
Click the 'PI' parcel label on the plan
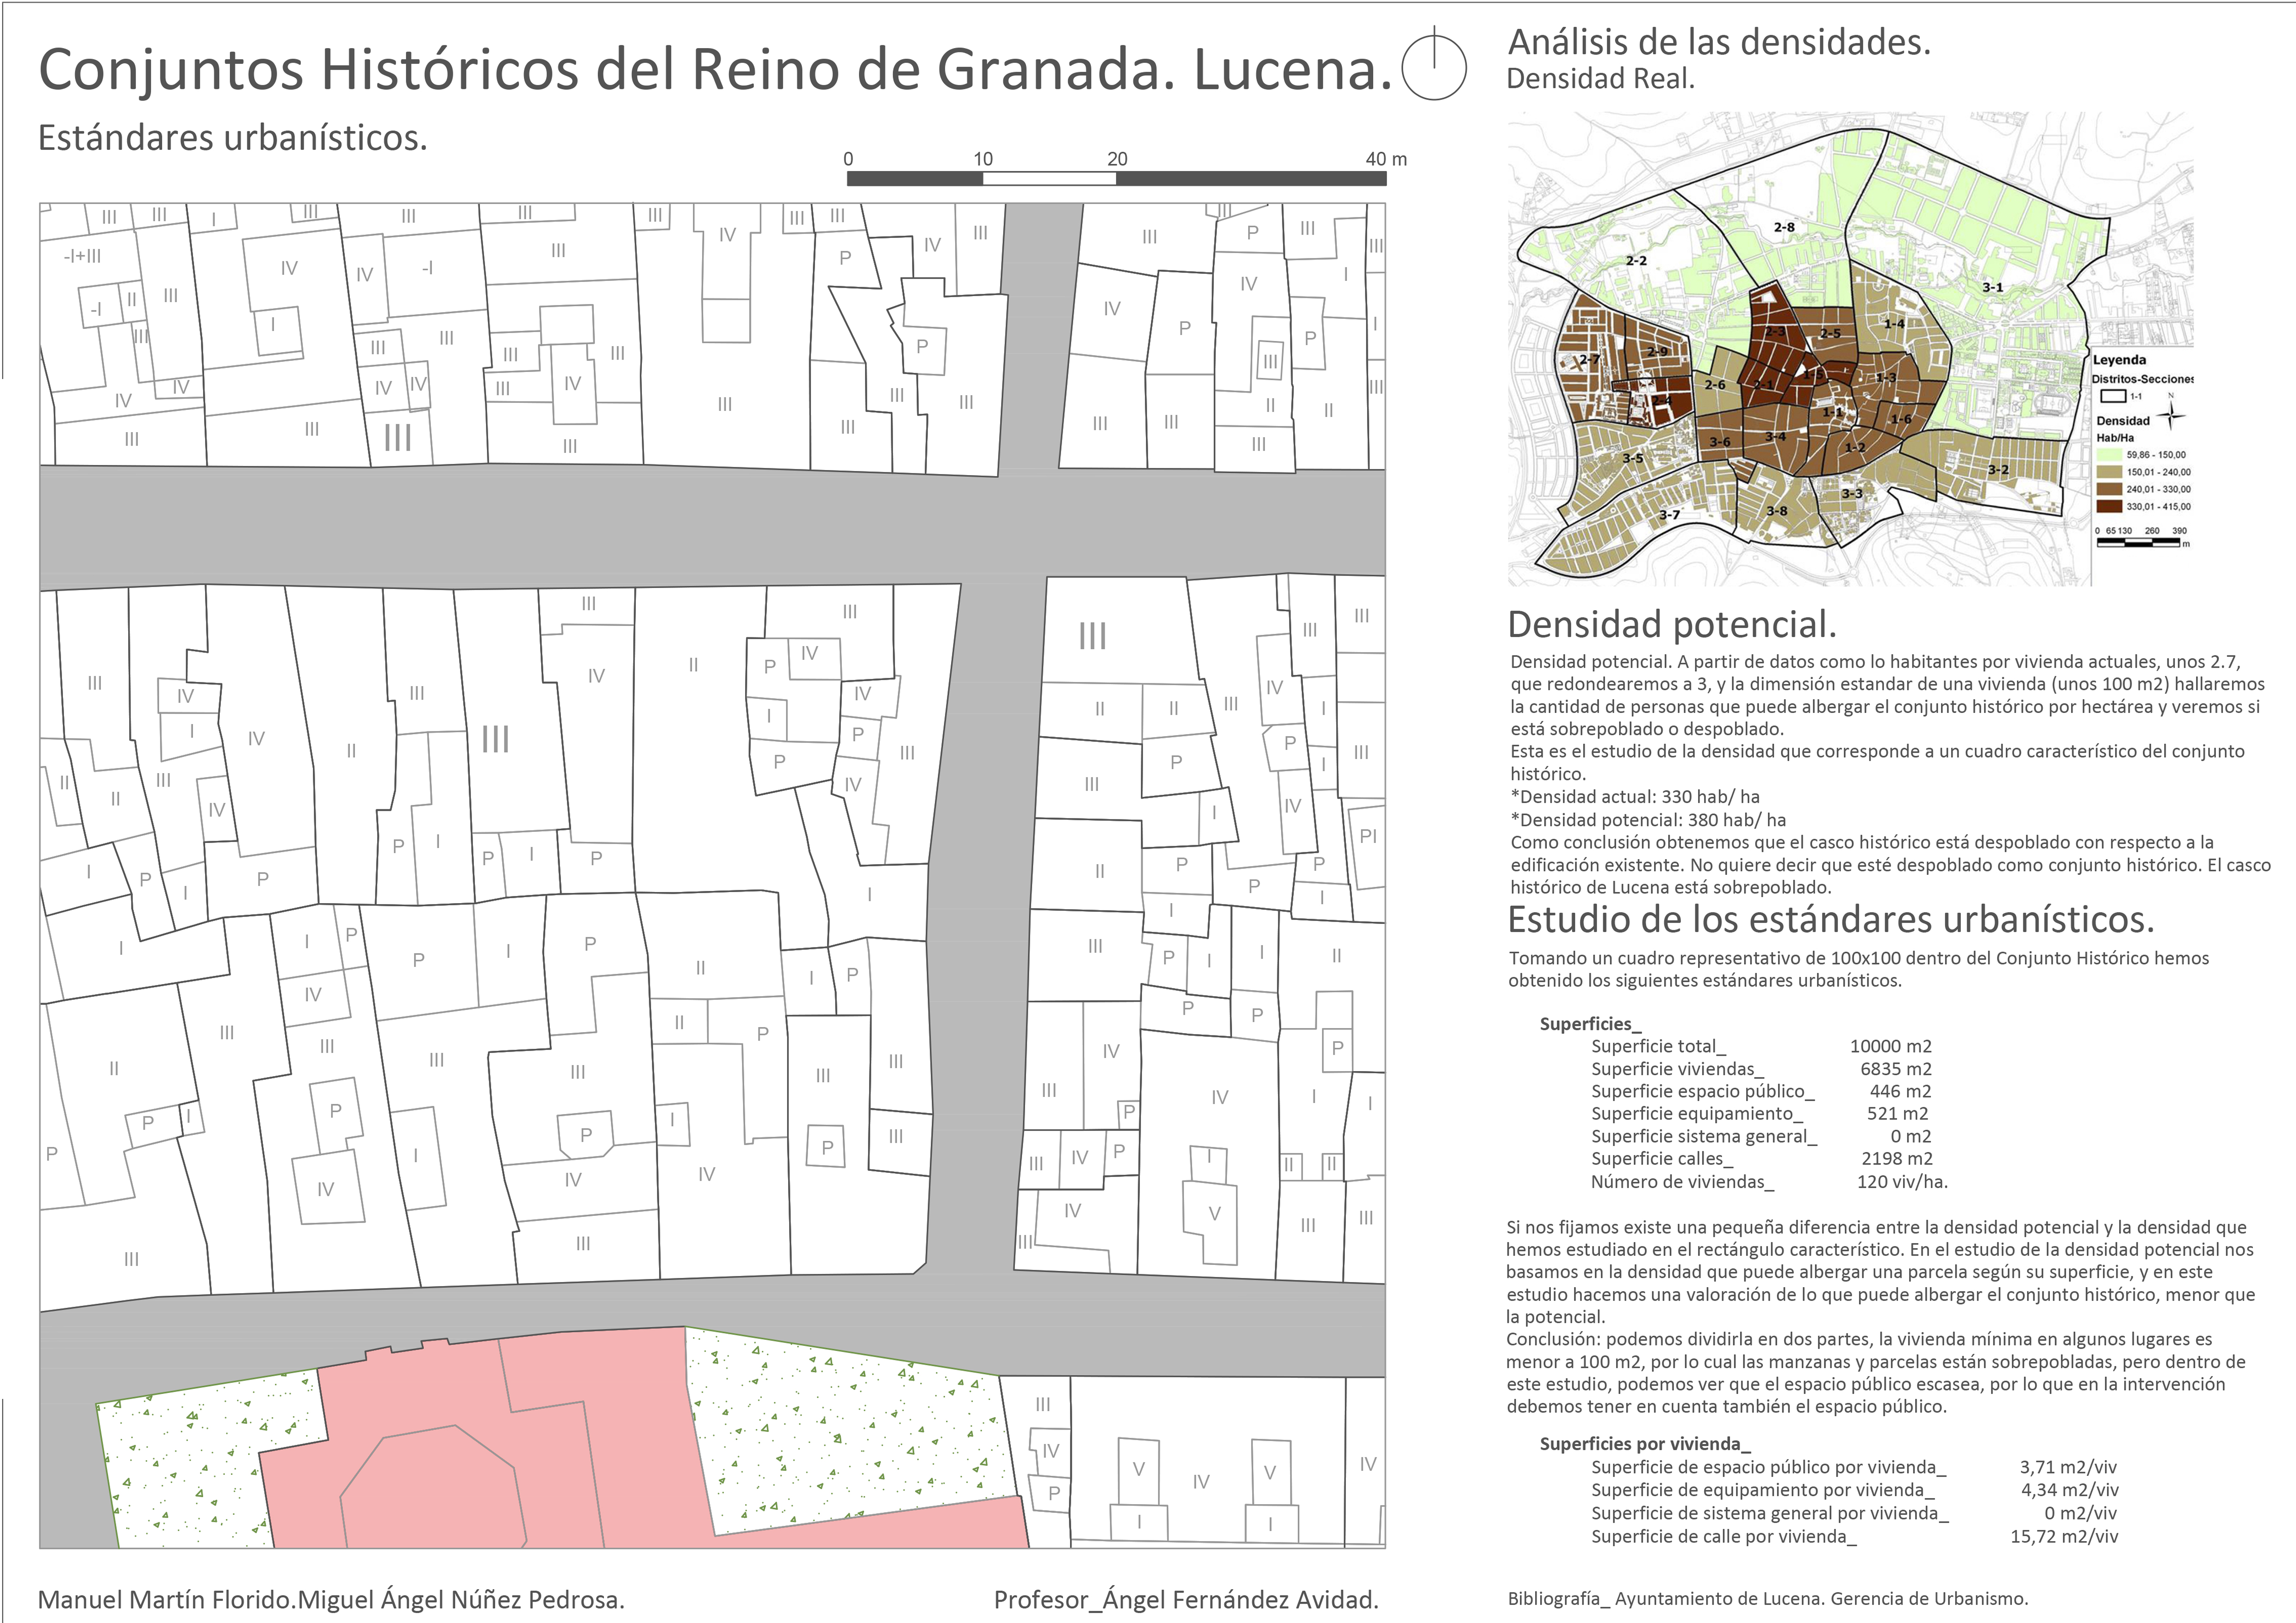[1368, 836]
